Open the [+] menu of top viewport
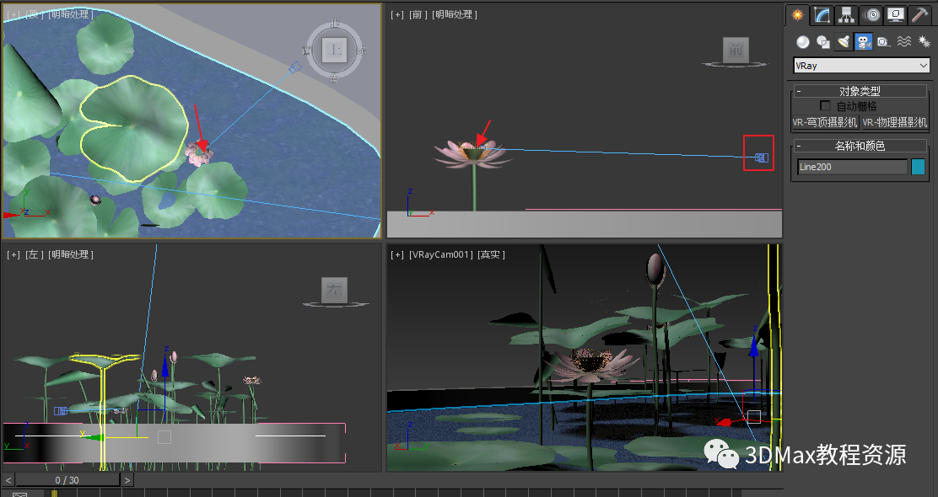The height and width of the screenshot is (497, 938). pos(13,14)
